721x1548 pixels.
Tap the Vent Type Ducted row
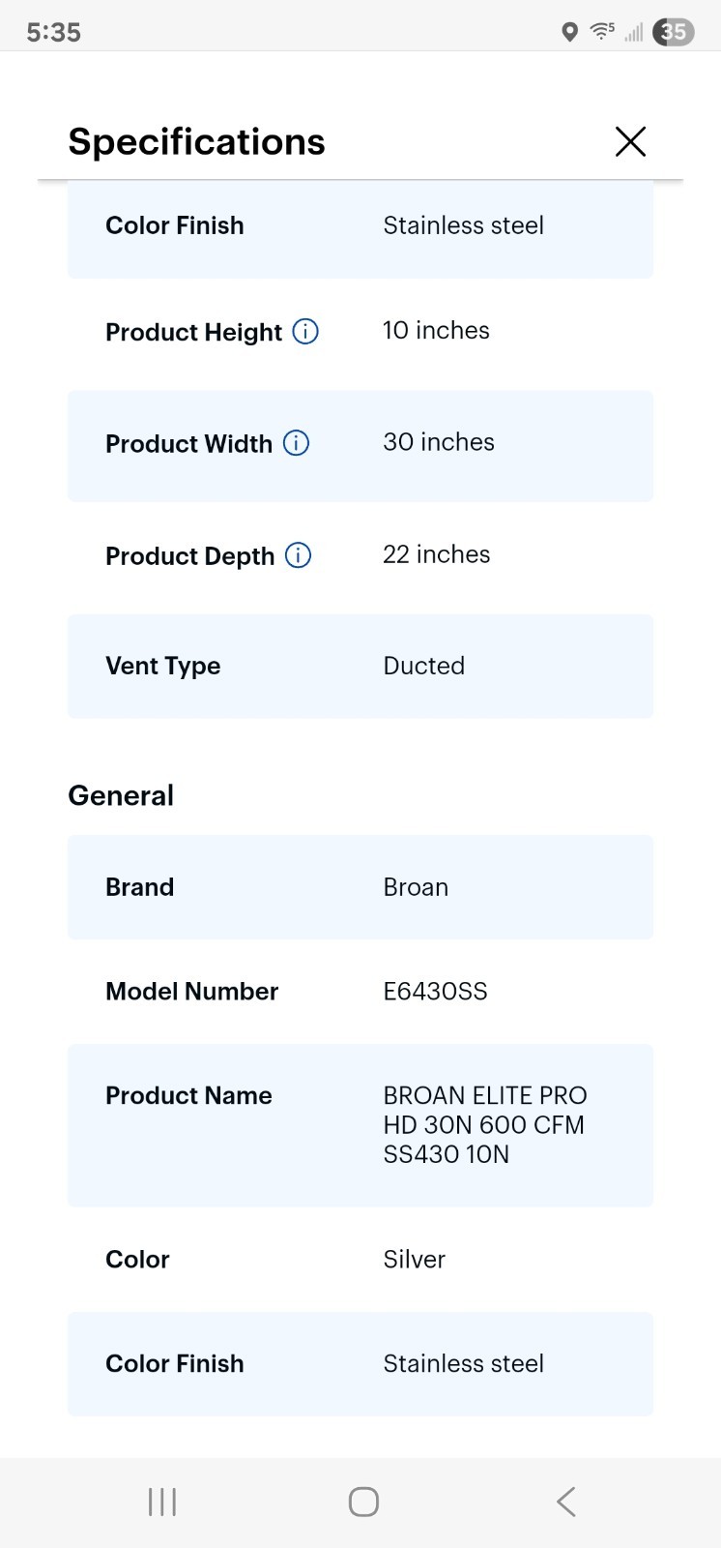pos(360,666)
